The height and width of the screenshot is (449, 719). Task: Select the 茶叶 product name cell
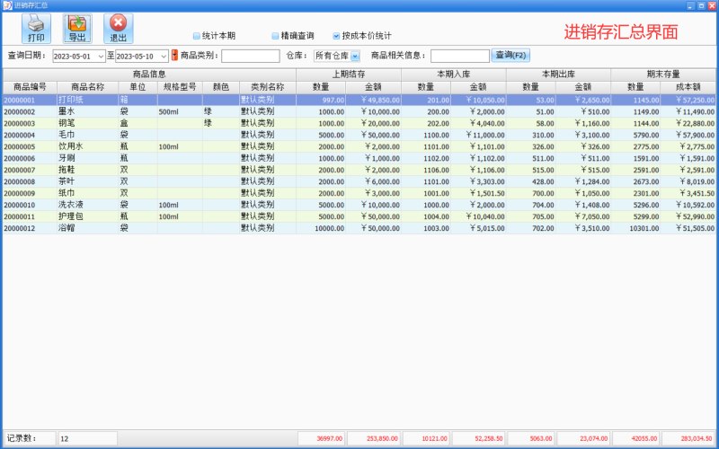pyautogui.click(x=87, y=182)
